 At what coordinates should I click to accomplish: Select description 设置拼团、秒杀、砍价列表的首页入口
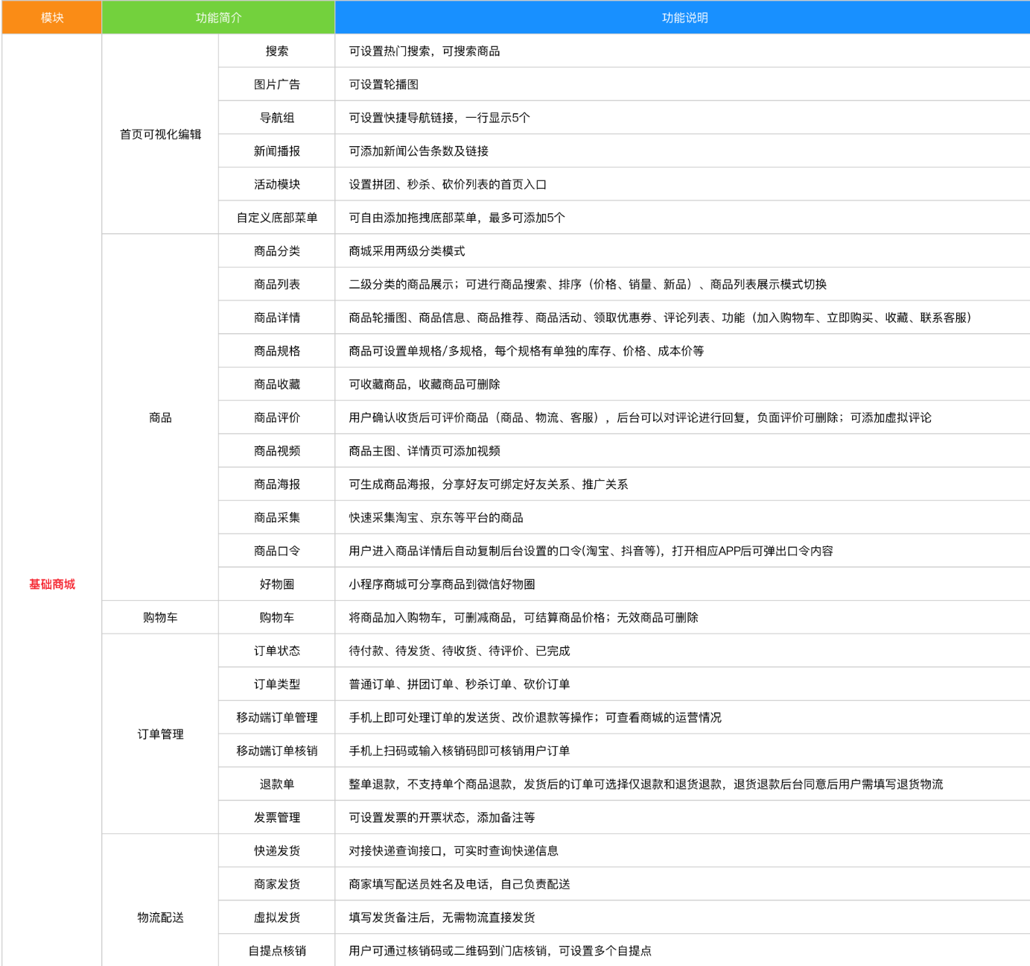pos(448,184)
